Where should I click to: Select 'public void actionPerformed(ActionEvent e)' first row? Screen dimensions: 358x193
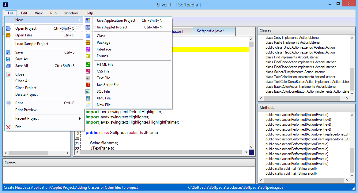(297, 115)
